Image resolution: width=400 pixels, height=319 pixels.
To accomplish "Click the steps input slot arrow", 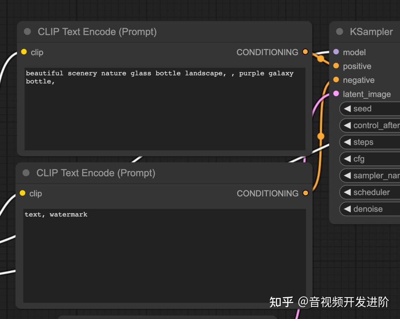I will tap(347, 142).
